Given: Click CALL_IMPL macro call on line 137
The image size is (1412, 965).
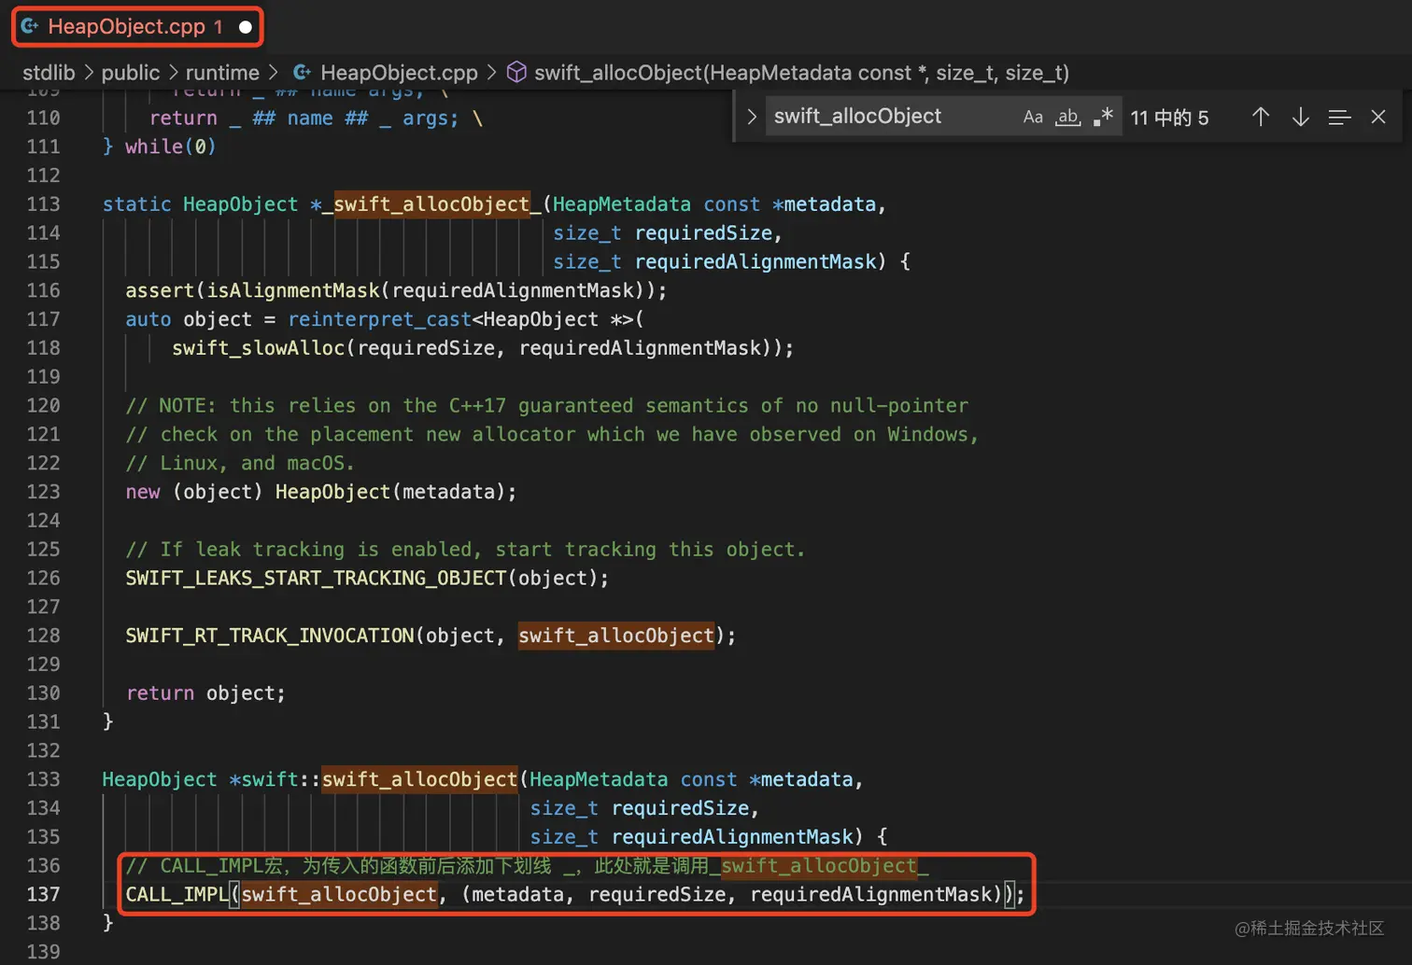Looking at the screenshot, I should coord(177,894).
